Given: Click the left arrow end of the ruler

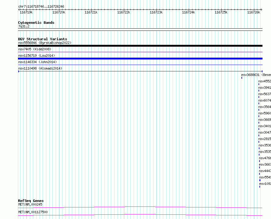Looking at the screenshot, I should [x=19, y=10].
